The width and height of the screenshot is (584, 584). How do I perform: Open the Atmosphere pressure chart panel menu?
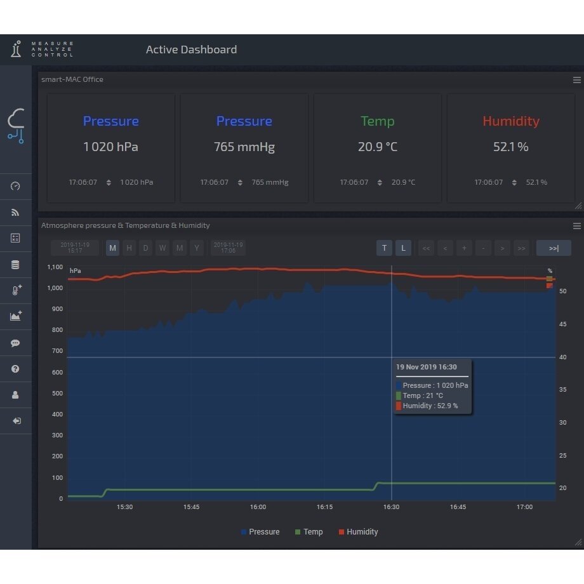(576, 226)
